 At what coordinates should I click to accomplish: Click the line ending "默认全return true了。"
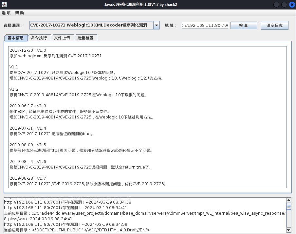(80, 167)
